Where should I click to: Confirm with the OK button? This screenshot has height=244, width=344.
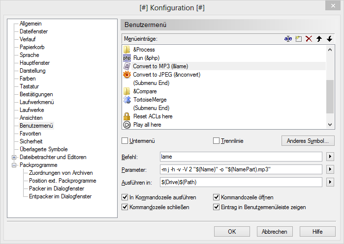click(x=232, y=232)
